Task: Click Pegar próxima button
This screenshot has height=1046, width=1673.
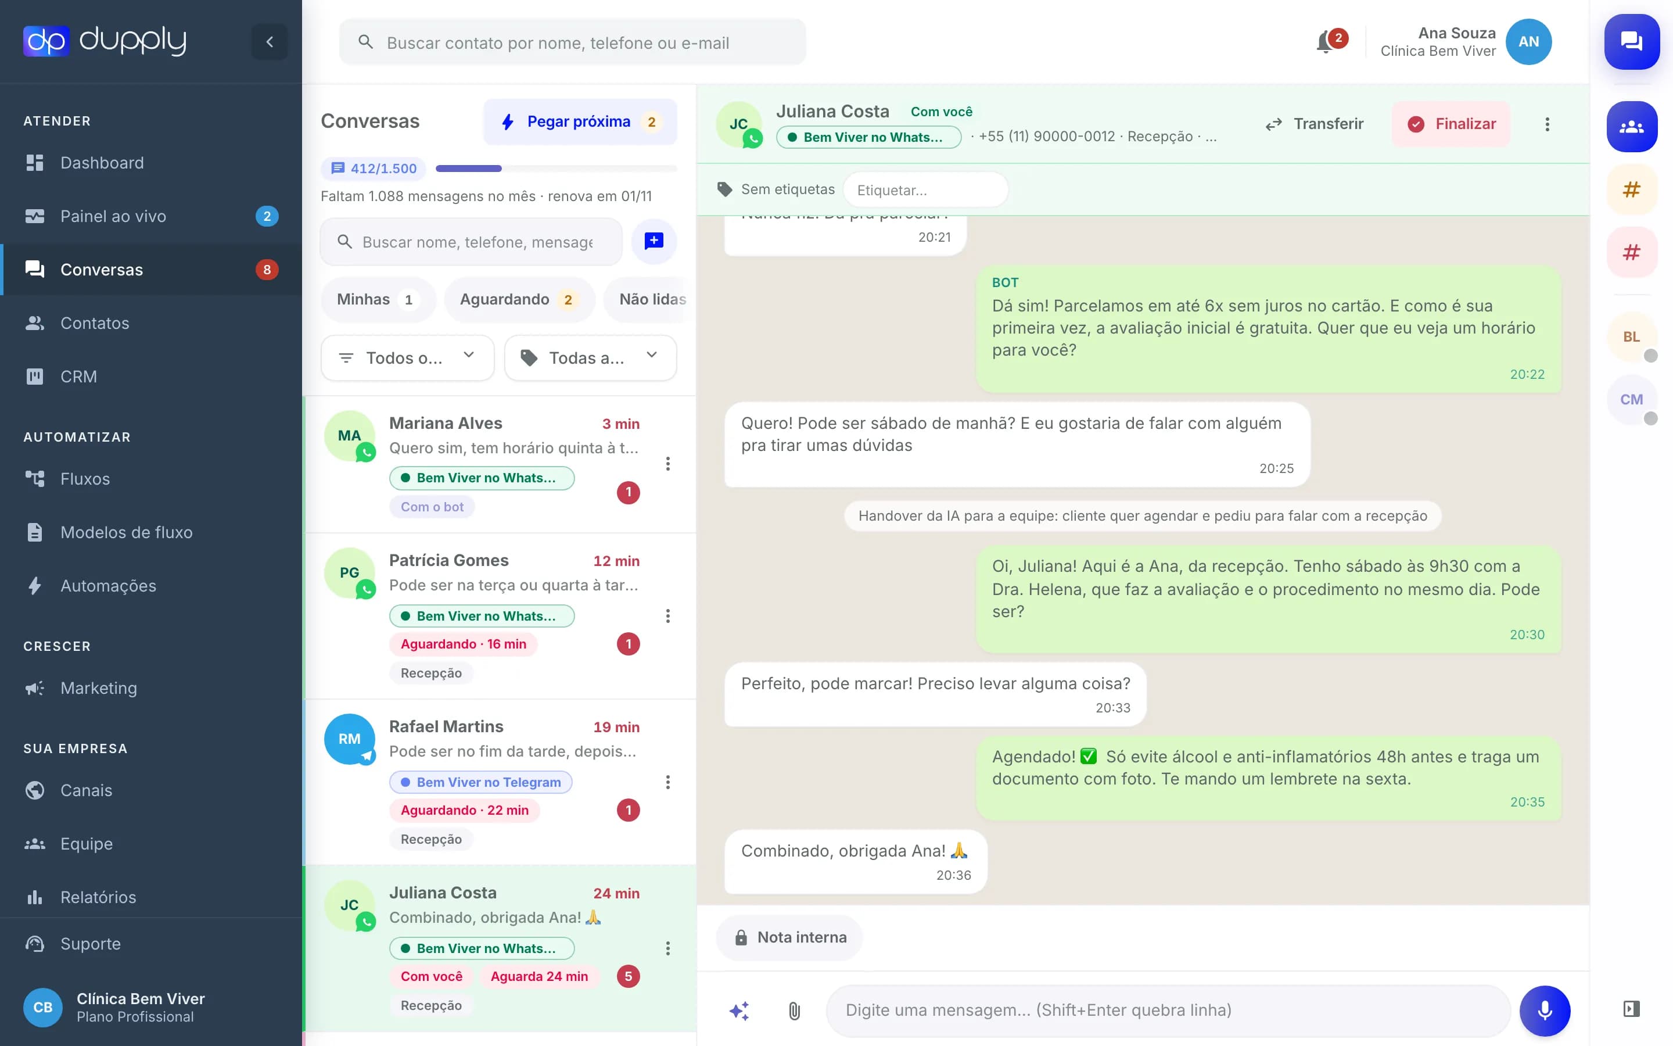Action: tap(580, 122)
